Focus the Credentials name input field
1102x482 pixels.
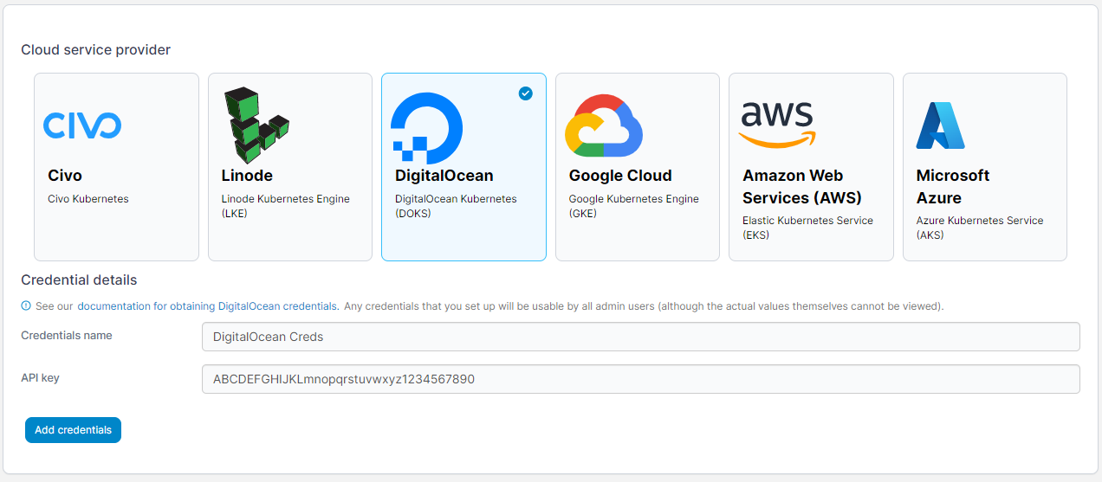[x=641, y=337]
